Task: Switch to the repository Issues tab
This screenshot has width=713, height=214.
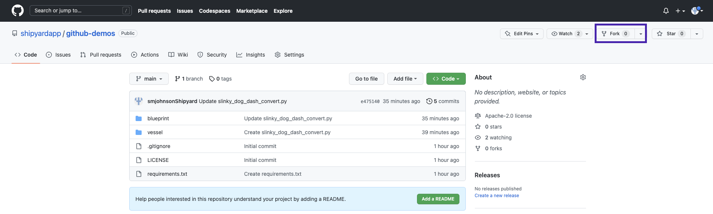Action: point(58,55)
